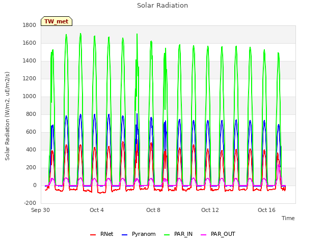Click the -200 y-axis tick label
326x244 pixels.
30,203
